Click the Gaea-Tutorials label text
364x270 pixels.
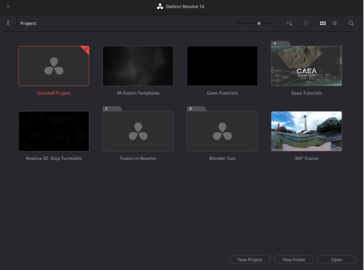pyautogui.click(x=222, y=93)
